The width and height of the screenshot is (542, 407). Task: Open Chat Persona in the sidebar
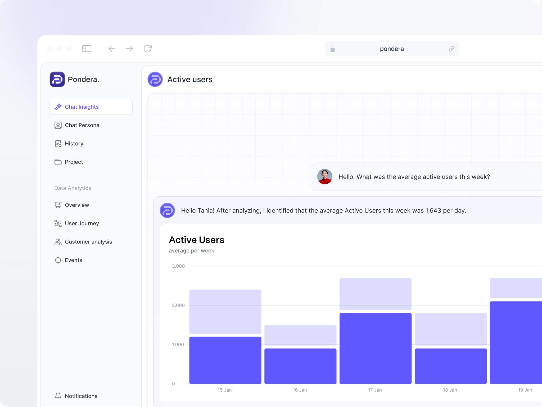tap(91, 125)
